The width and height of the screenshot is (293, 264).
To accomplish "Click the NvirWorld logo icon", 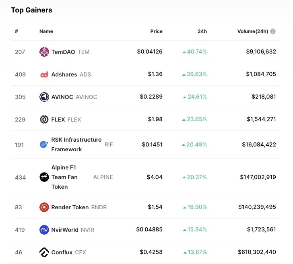I will 44,230.
